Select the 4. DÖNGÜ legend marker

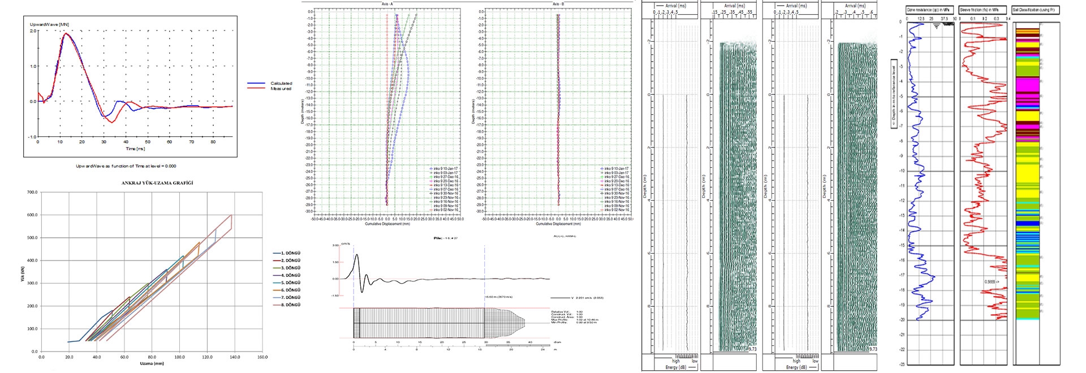[x=278, y=275]
